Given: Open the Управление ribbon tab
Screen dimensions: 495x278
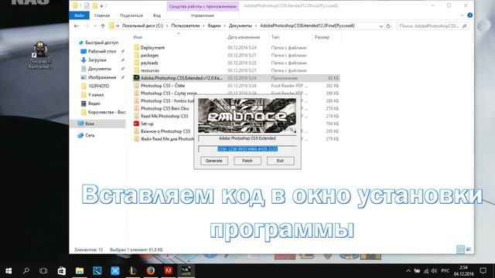Looking at the screenshot, I should click(203, 15).
